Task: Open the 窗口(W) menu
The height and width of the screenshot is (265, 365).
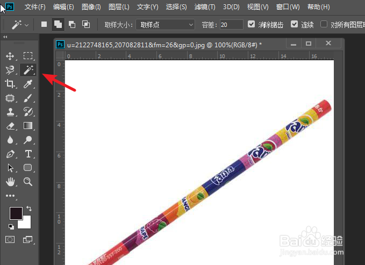Action: tap(288, 7)
